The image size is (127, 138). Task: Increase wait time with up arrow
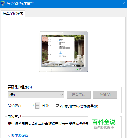tap(37, 104)
